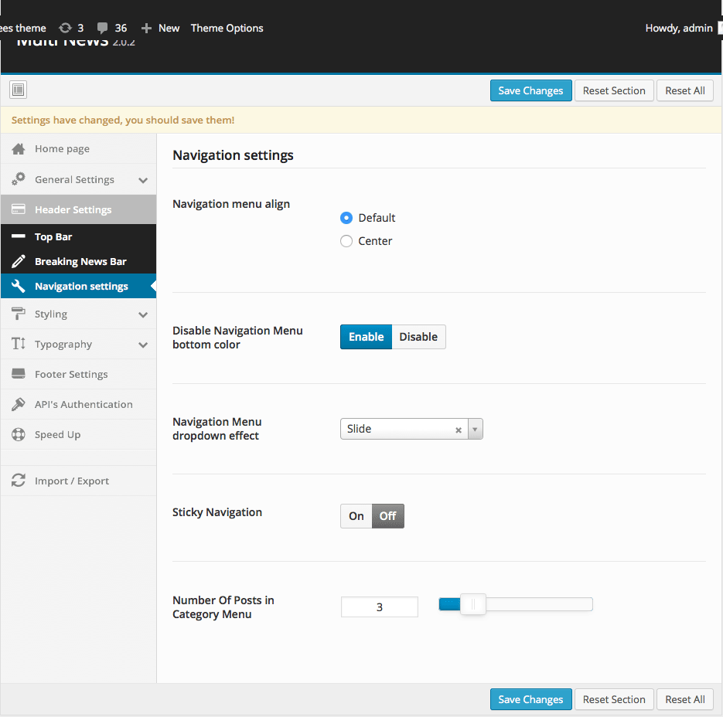Screen dimensions: 723x717
Task: Click the bottom Reset Section button
Action: pyautogui.click(x=614, y=699)
